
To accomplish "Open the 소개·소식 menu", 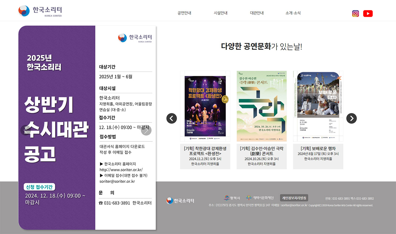I will (293, 13).
